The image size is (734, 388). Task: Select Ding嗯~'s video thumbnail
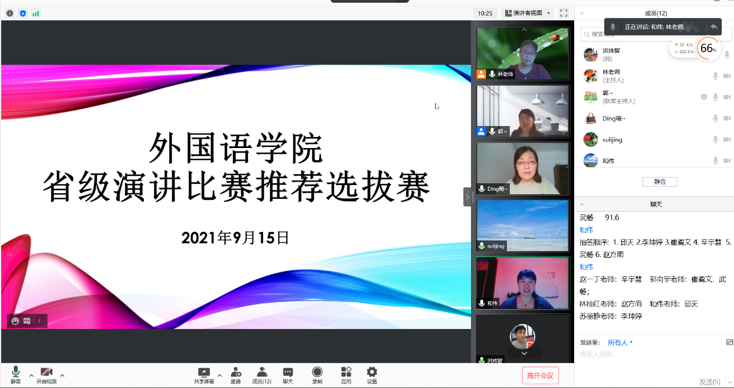point(523,168)
